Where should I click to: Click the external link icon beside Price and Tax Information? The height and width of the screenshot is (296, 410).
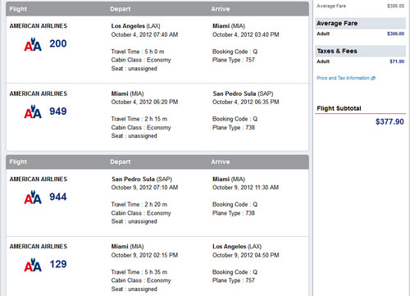(x=373, y=78)
